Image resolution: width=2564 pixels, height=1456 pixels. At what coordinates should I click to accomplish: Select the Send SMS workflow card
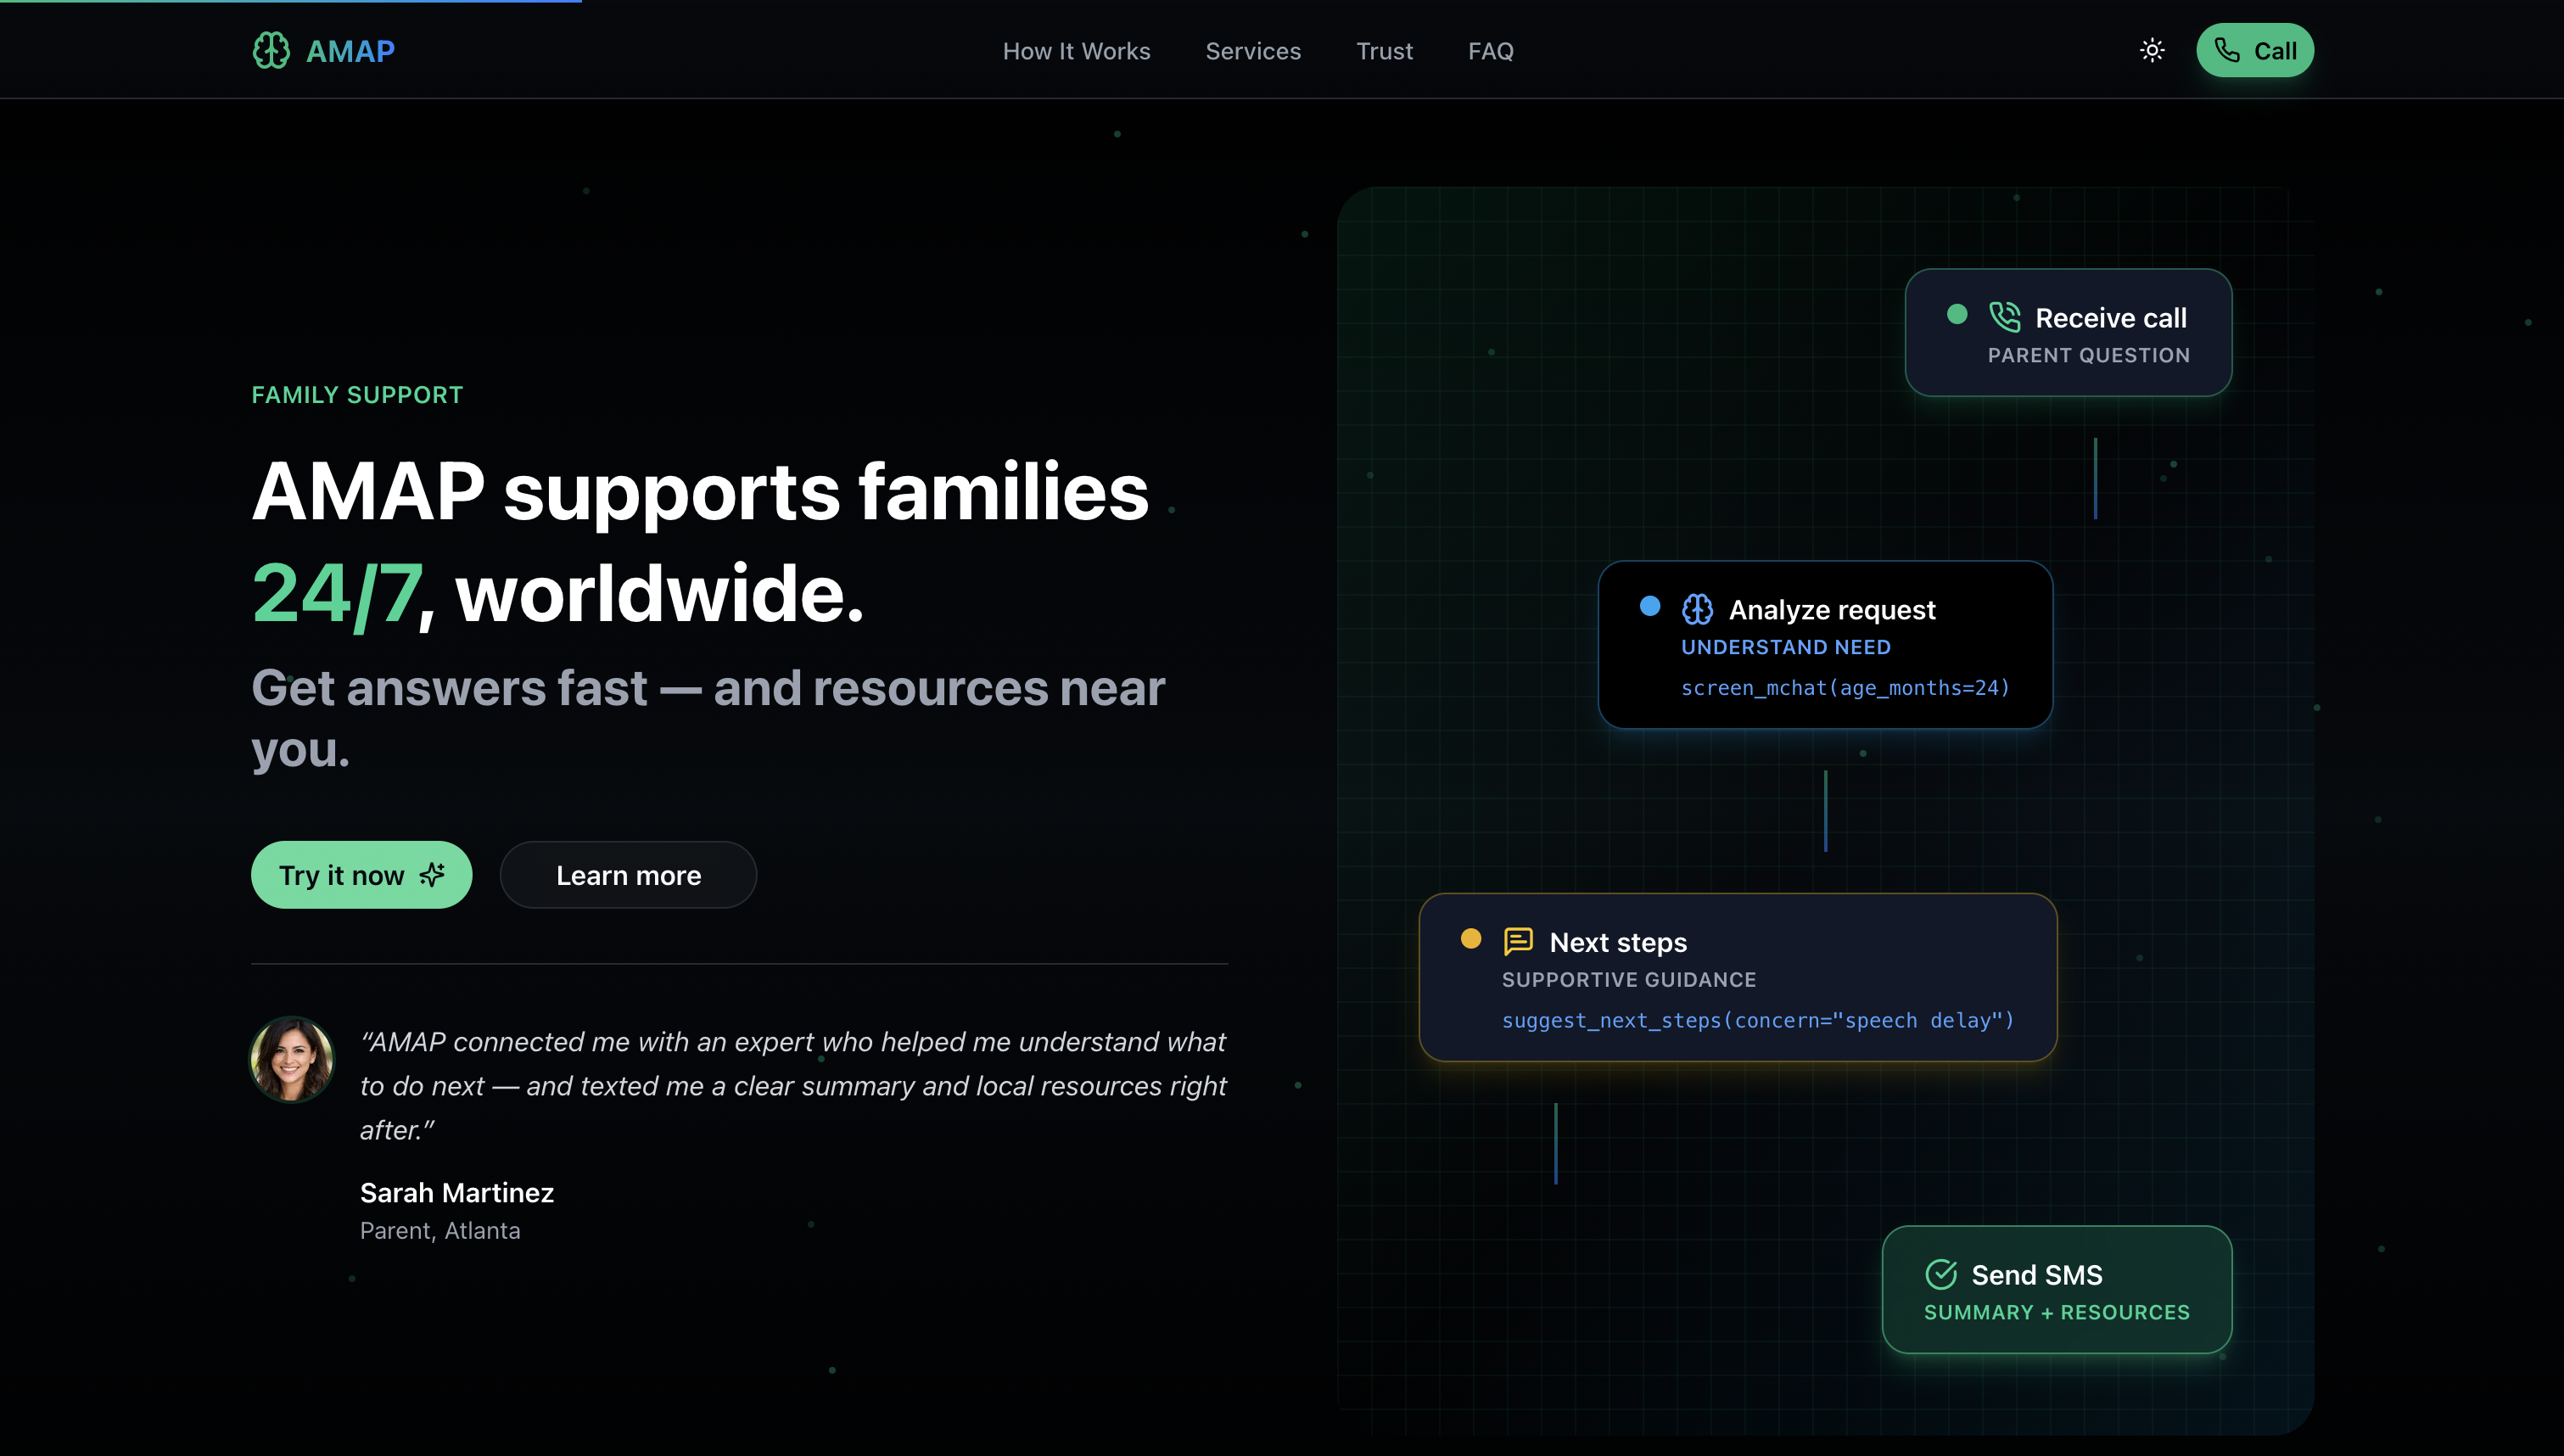(x=2056, y=1290)
